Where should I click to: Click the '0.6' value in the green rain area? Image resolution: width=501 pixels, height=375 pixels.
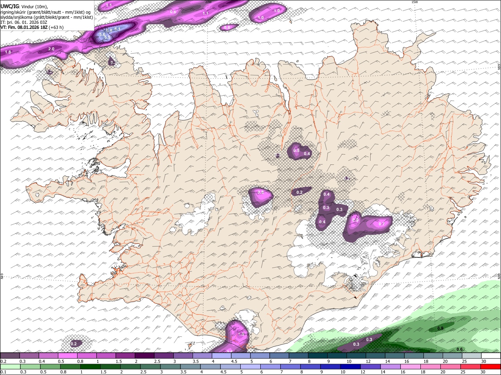coord(460,349)
